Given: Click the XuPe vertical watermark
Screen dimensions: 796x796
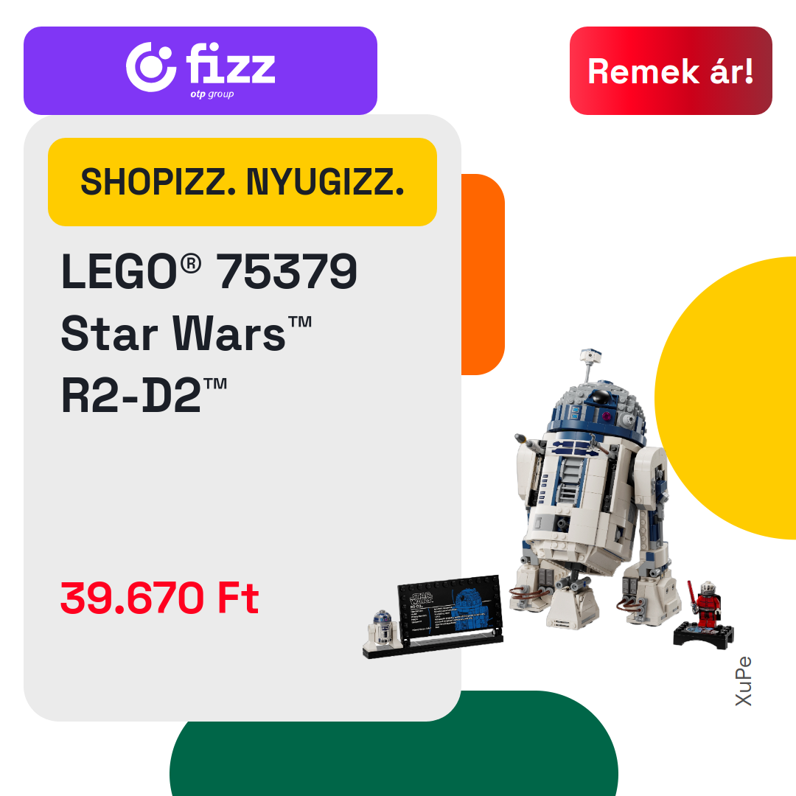Looking at the screenshot, I should pyautogui.click(x=743, y=681).
